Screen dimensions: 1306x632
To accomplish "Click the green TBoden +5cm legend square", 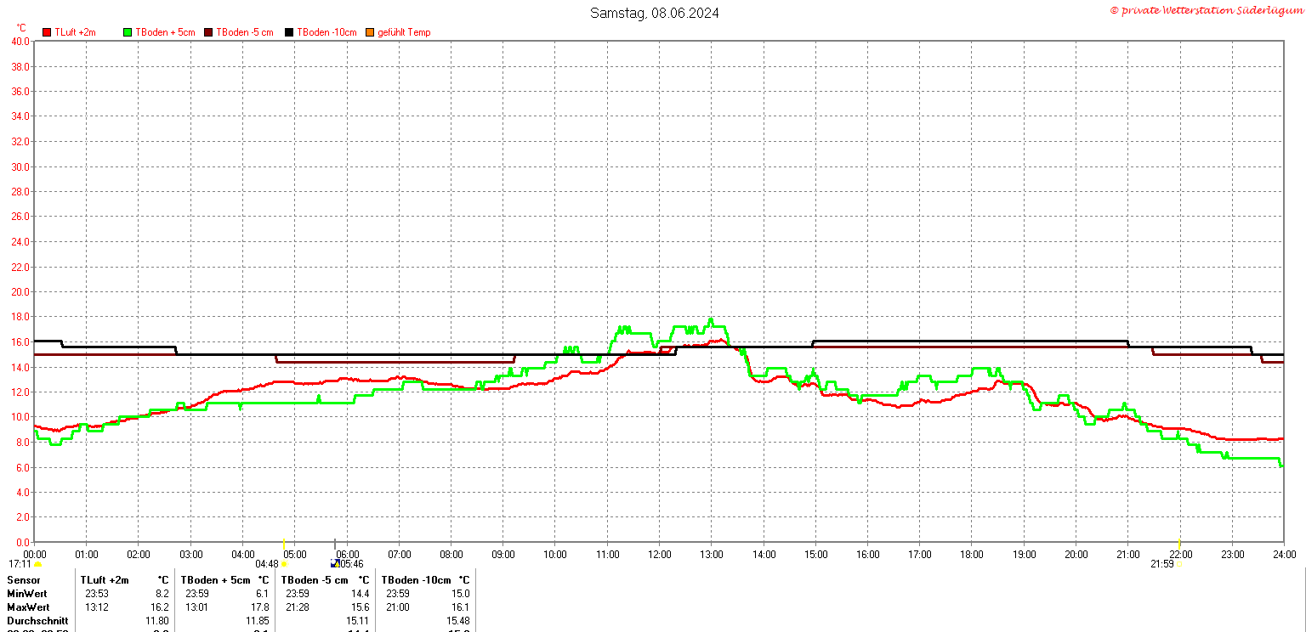I will [128, 32].
